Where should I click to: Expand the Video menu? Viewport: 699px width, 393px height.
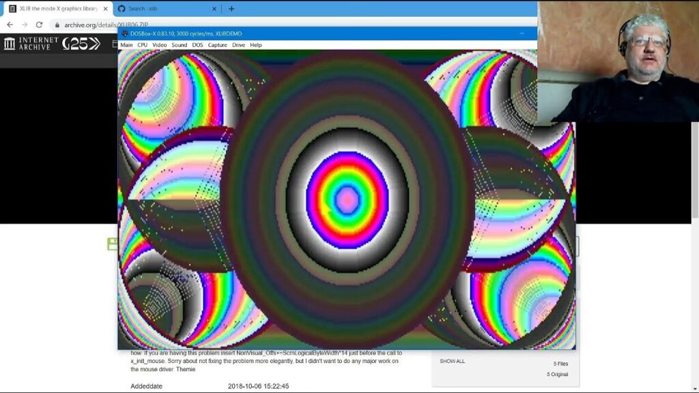tap(159, 45)
